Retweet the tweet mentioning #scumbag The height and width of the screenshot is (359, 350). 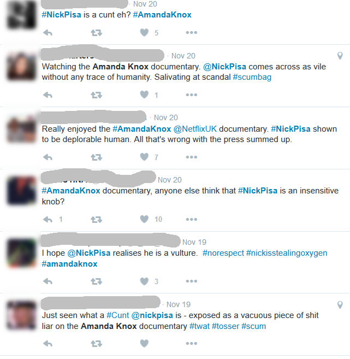pos(96,95)
